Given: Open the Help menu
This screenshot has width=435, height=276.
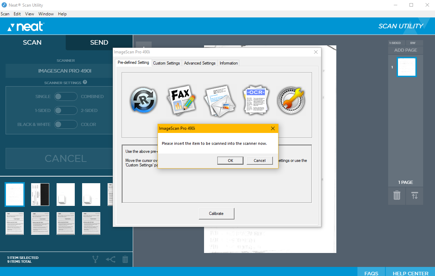Looking at the screenshot, I should click(x=62, y=14).
